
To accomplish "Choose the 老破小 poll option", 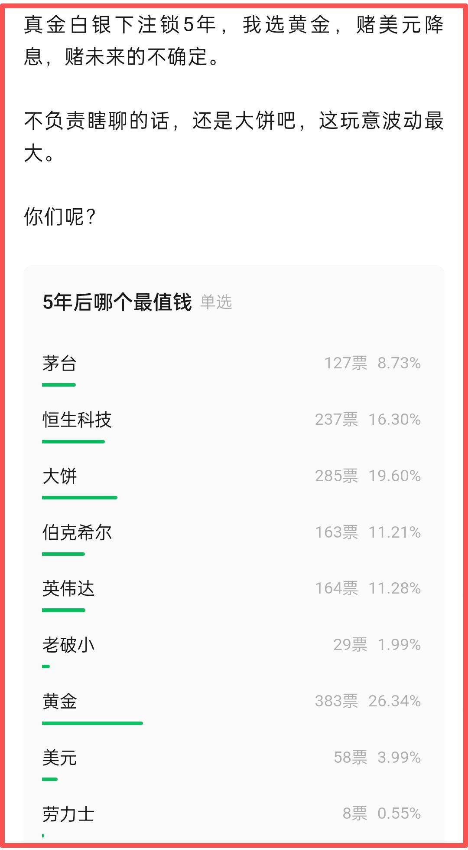I will (68, 645).
